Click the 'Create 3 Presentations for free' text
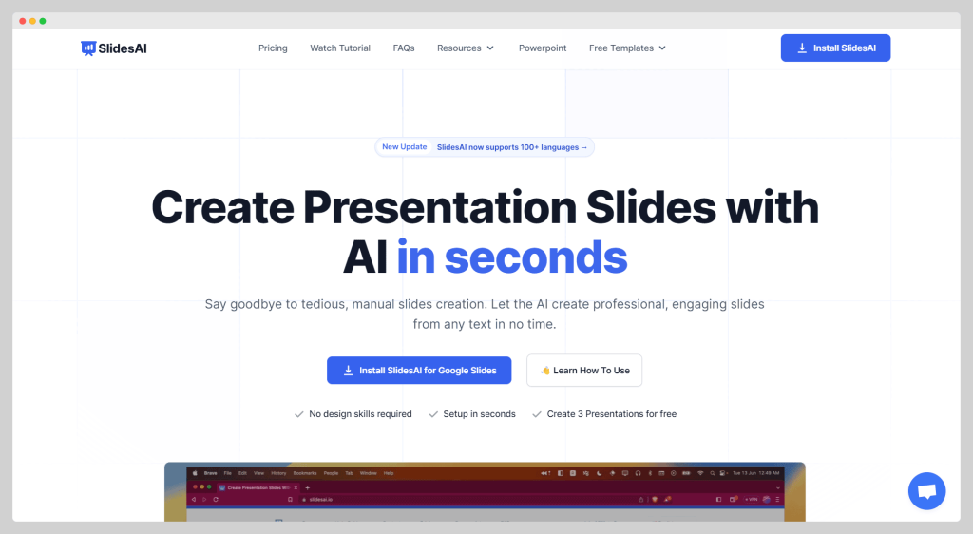 point(611,413)
